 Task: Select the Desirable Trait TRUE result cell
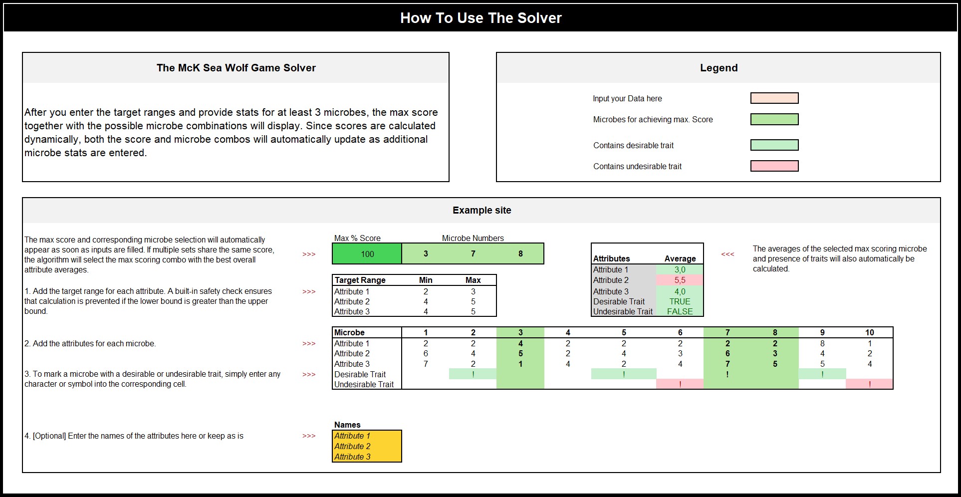(x=680, y=301)
